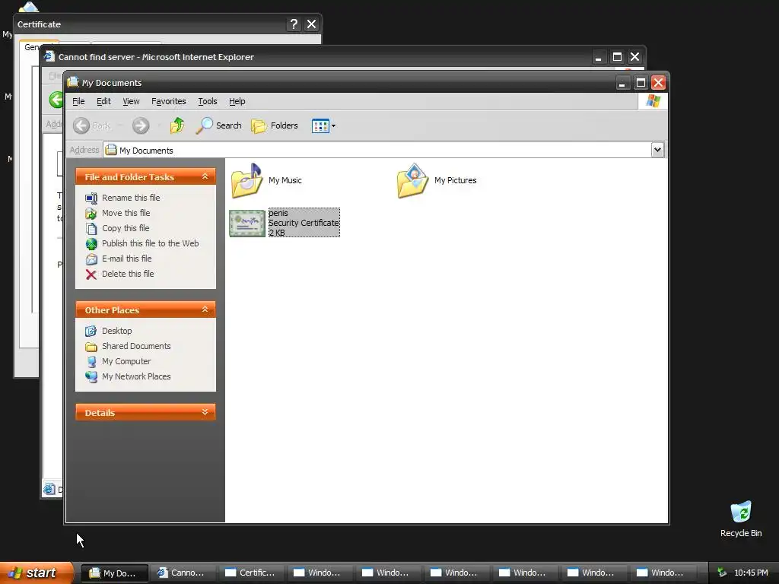Click Rename this file
779x584 pixels.
click(131, 198)
